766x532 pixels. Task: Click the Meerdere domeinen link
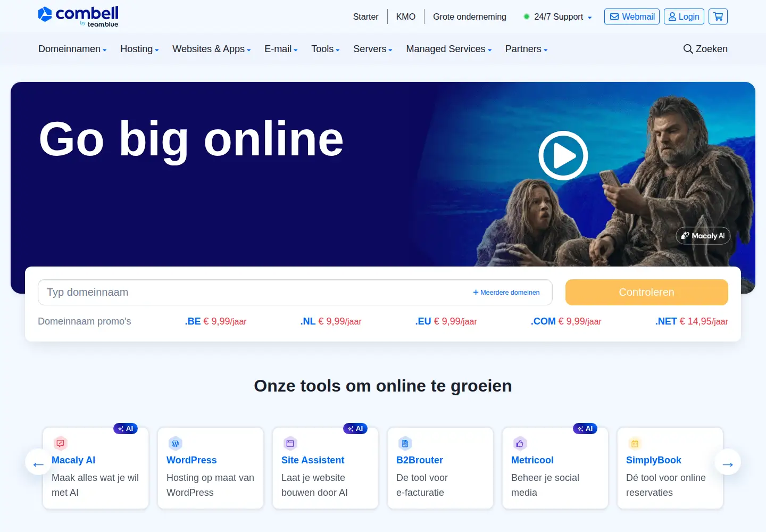pos(506,292)
